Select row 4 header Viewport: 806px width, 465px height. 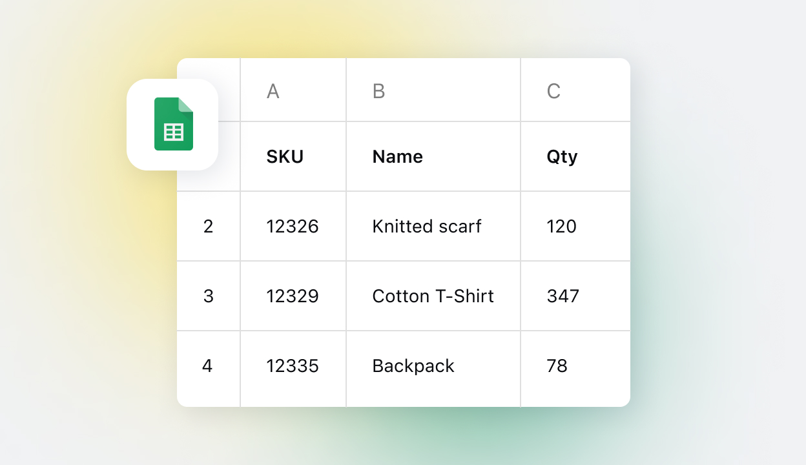click(208, 366)
